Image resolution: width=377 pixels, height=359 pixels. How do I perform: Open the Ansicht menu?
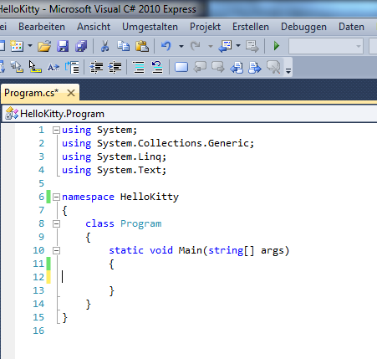(94, 27)
